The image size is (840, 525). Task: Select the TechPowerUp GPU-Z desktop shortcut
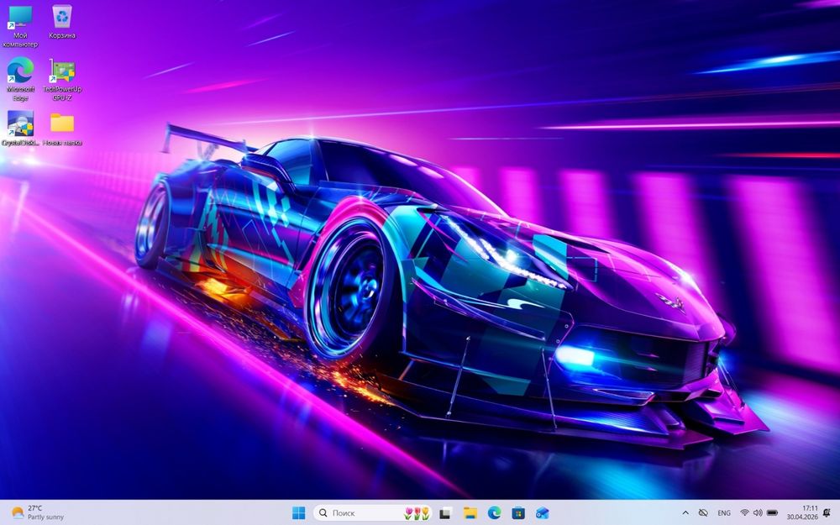(62, 79)
